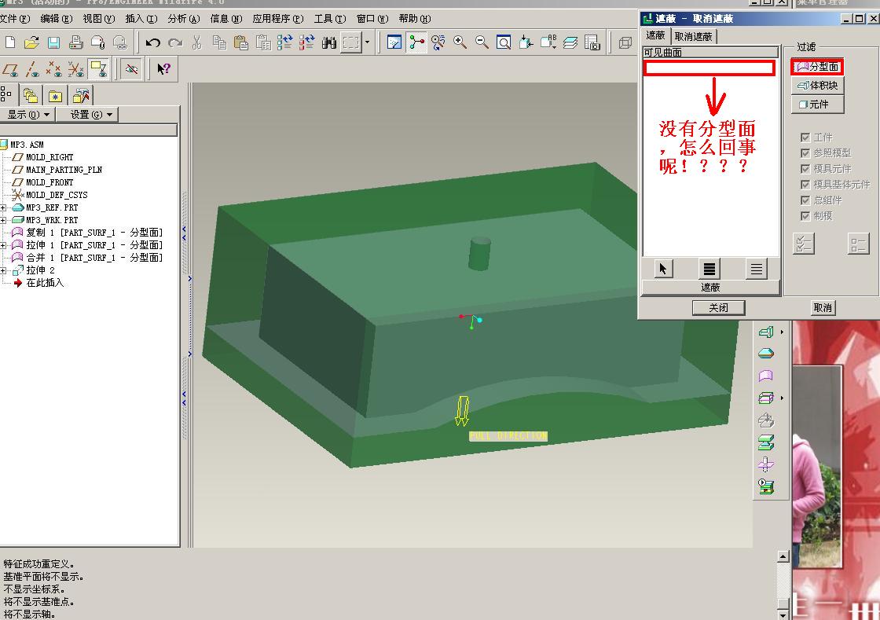The image size is (880, 620).
Task: Undo the last operation
Action: point(152,42)
